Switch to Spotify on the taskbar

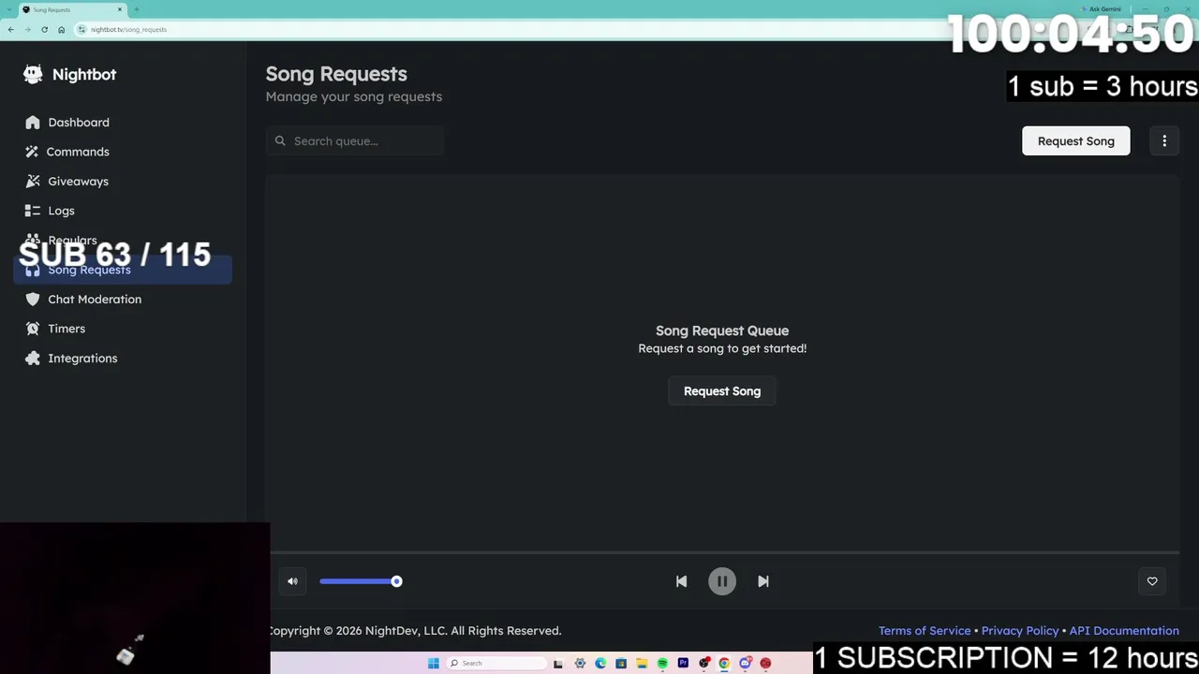662,664
